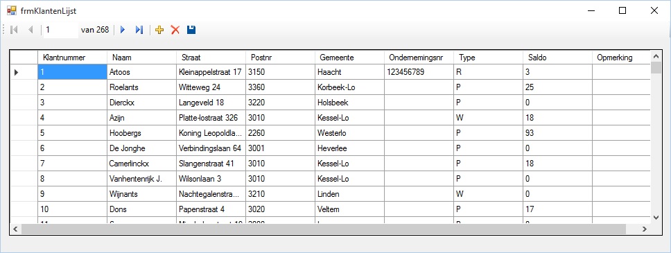Sort by Saldo column header
671x253 pixels.
tap(557, 58)
